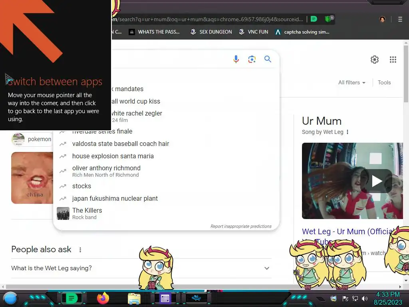409x307 pixels.
Task: Click the Ur Mum knowledge panel title
Action: tap(322, 121)
